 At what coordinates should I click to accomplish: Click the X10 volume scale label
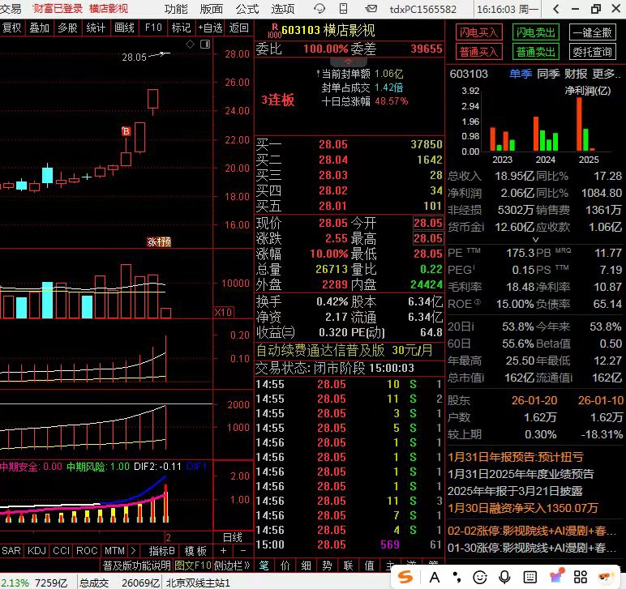[224, 312]
